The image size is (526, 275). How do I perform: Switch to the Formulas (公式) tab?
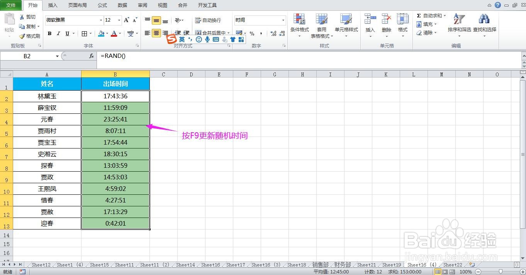point(102,5)
